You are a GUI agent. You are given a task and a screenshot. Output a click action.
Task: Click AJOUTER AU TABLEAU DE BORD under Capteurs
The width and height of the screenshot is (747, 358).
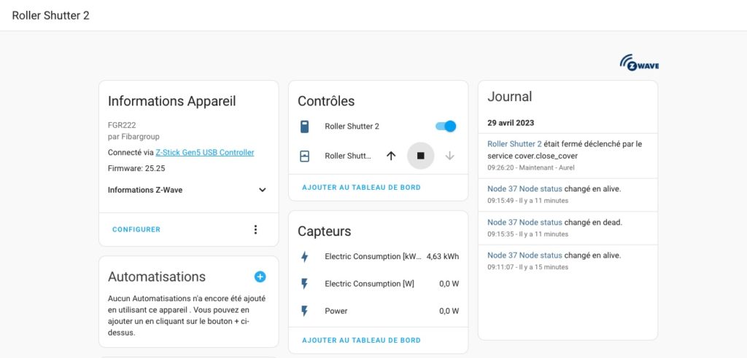[361, 340]
